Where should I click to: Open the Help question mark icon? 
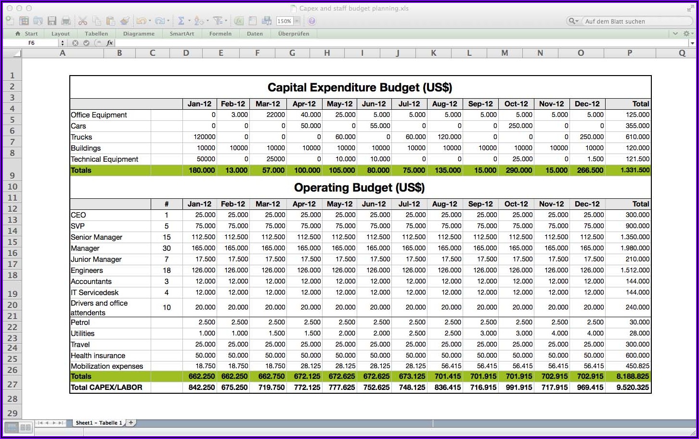312,21
